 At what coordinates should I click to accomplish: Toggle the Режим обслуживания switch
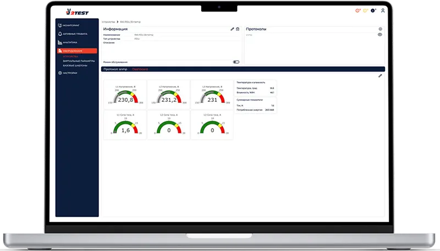tap(236, 62)
